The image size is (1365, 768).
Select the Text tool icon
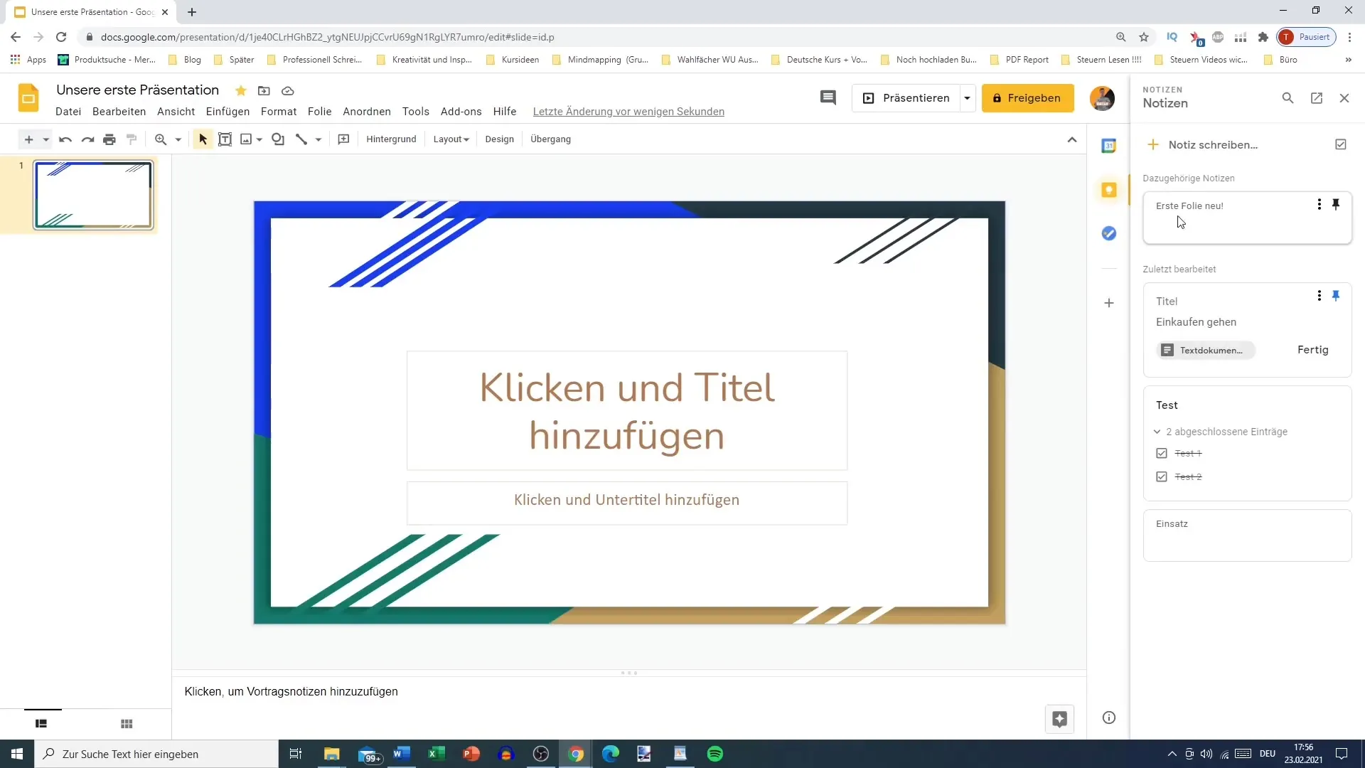[x=224, y=139]
